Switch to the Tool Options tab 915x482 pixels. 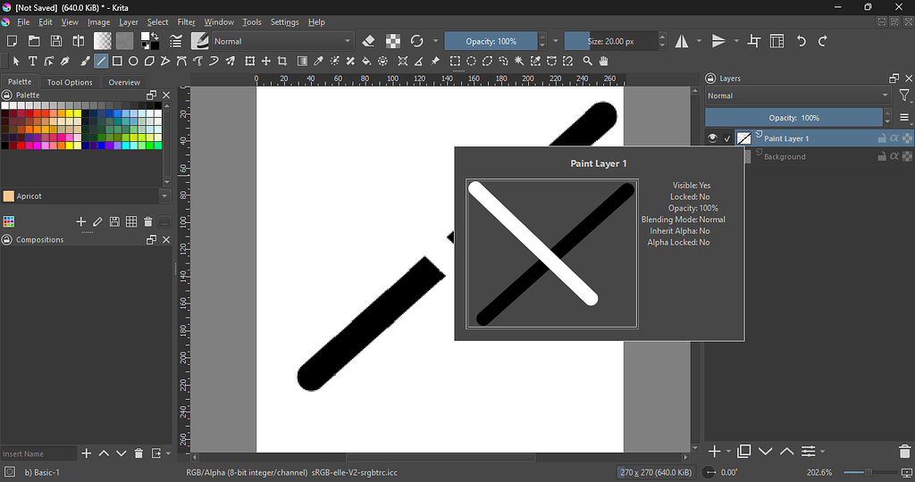(x=70, y=82)
